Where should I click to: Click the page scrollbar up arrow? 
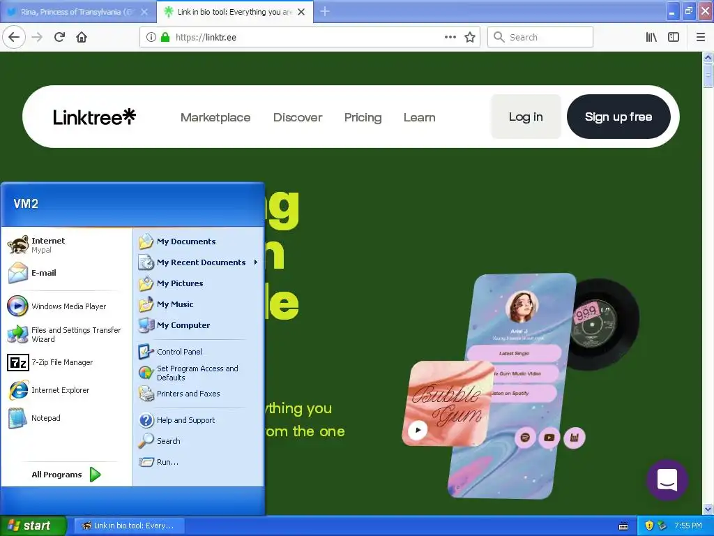click(x=708, y=57)
